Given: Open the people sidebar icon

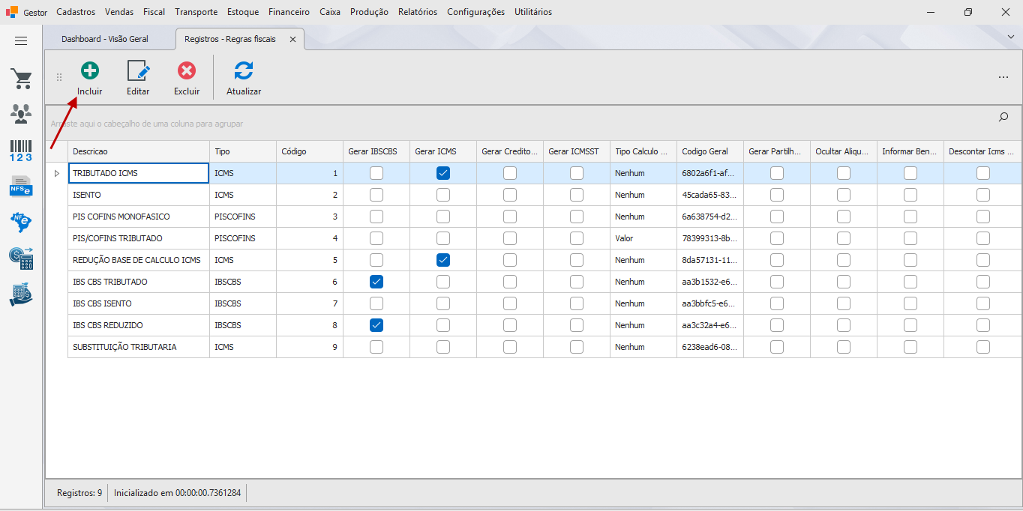Looking at the screenshot, I should click(x=21, y=114).
